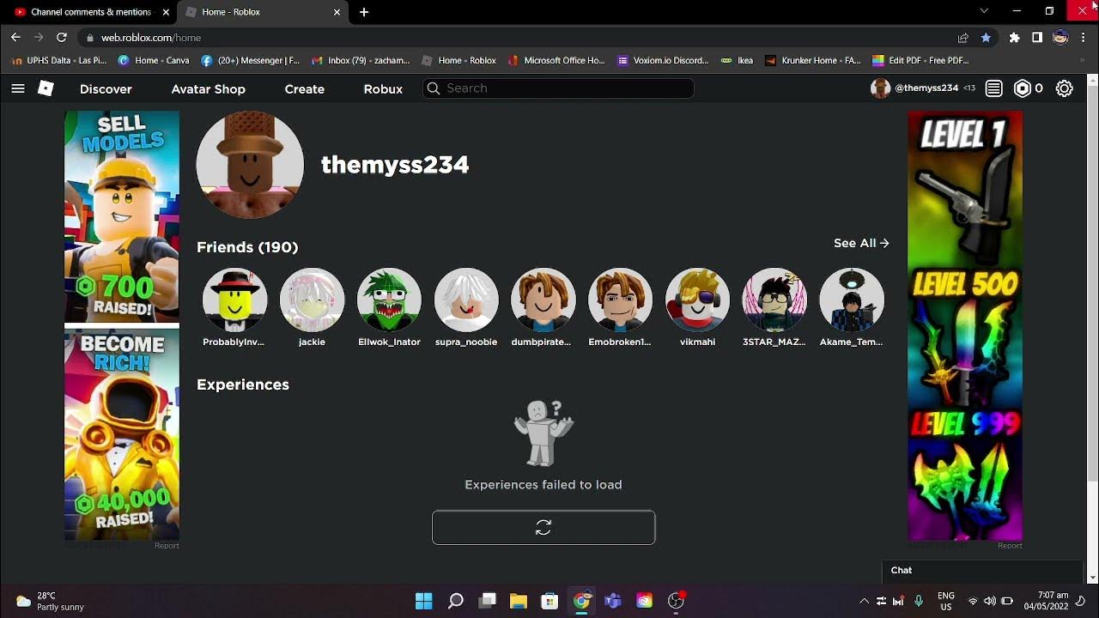Open 3STAR_MAZ... friend avatar
The width and height of the screenshot is (1099, 618).
coord(774,300)
